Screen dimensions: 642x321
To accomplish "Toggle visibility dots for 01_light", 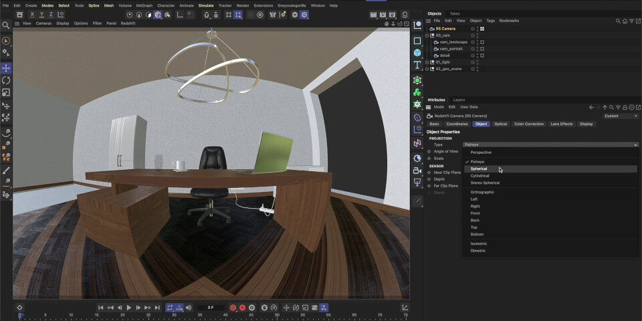I will tap(477, 62).
